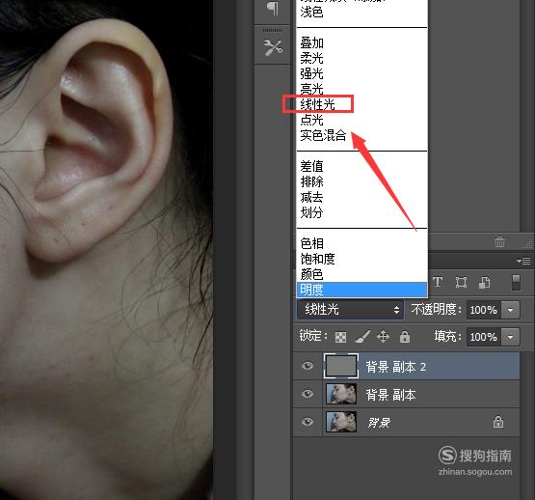Click the trash delete icon above Layers panel

pyautogui.click(x=499, y=241)
